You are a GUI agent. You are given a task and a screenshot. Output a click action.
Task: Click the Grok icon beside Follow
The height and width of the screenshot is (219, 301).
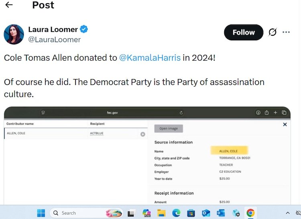click(273, 32)
